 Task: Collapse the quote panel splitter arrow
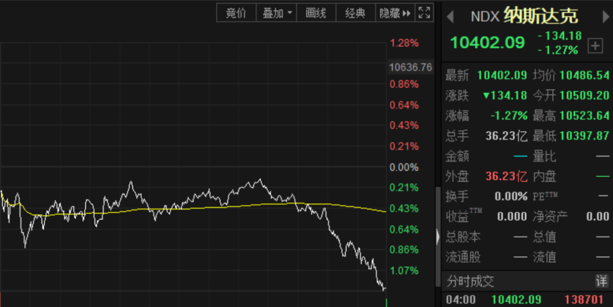click(x=438, y=237)
